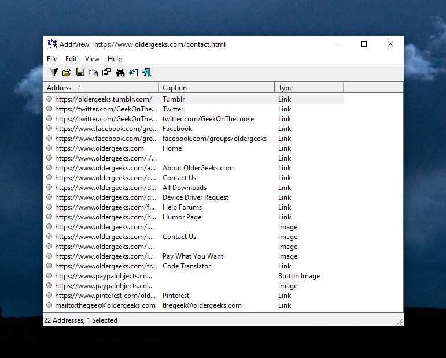Image resolution: width=446 pixels, height=358 pixels.
Task: Click the bullet icon of the Pinterest row
Action: click(x=49, y=295)
